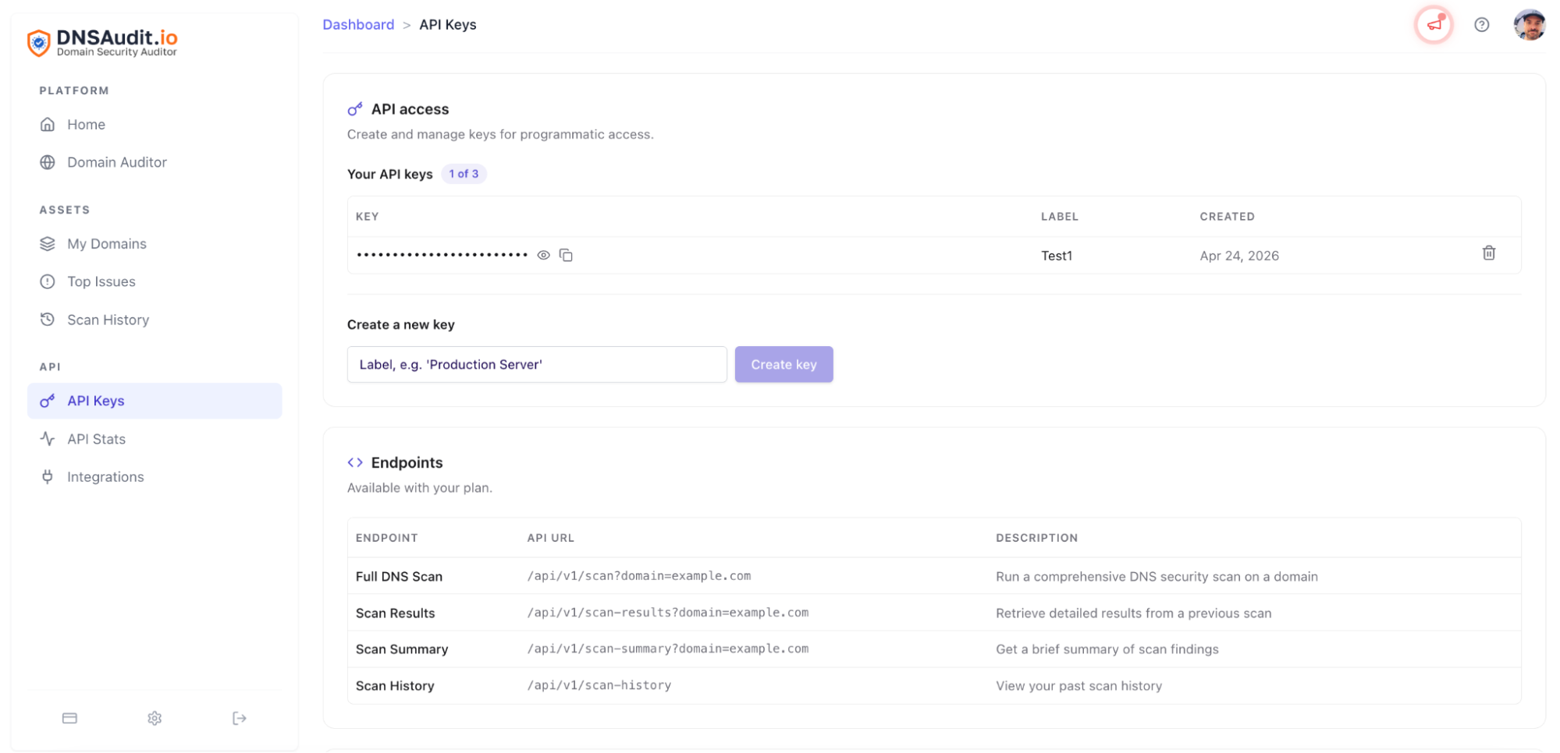Click the /api/v1/scan-history URL
This screenshot has height=753, width=1560.
coord(599,685)
